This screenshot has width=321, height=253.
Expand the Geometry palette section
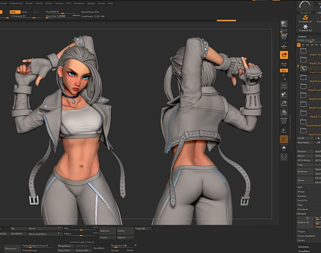(x=303, y=247)
